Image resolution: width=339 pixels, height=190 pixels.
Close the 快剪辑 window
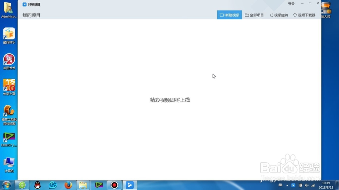tap(318, 3)
